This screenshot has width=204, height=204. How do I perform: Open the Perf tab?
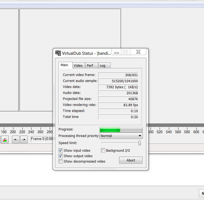pos(91,66)
